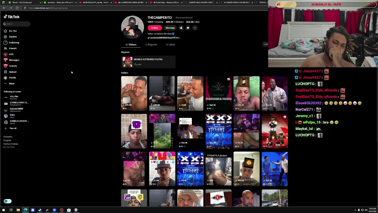Image resolution: width=378 pixels, height=213 pixels.
Task: Click the share profile arrow icon
Action: click(x=188, y=28)
